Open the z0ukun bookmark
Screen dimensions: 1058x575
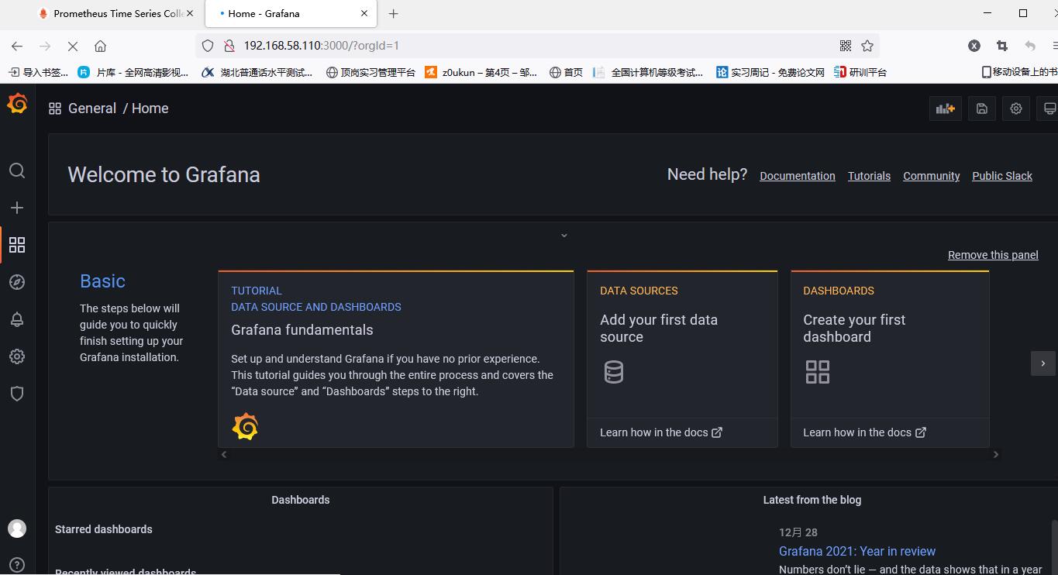[x=481, y=72]
